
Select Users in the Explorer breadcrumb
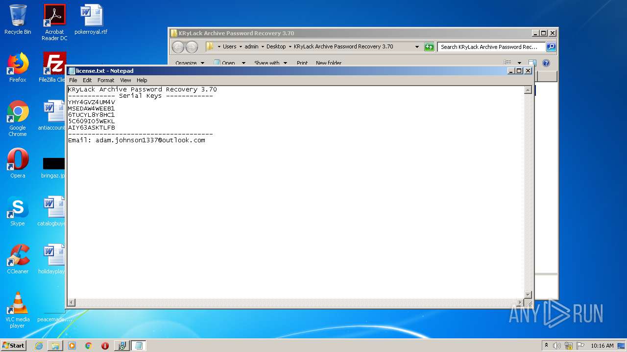(229, 46)
